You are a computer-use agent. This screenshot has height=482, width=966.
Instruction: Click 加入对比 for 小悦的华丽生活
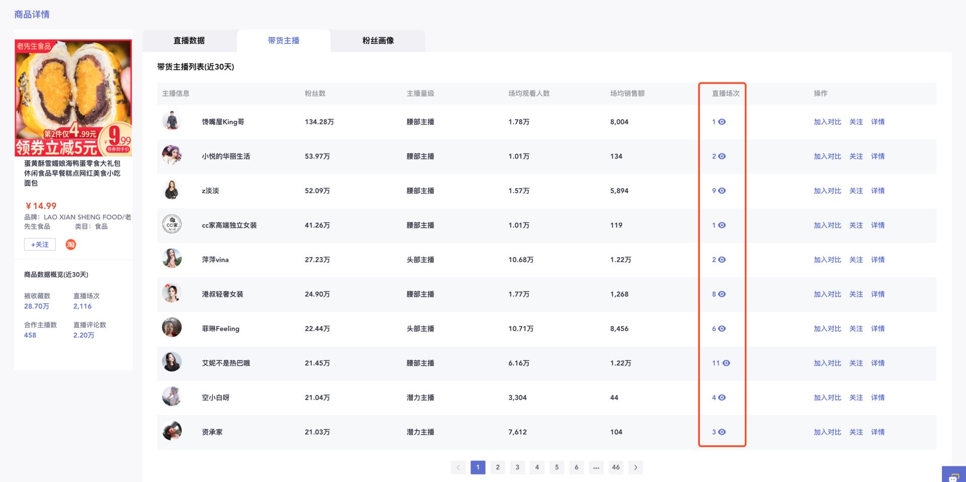(827, 156)
